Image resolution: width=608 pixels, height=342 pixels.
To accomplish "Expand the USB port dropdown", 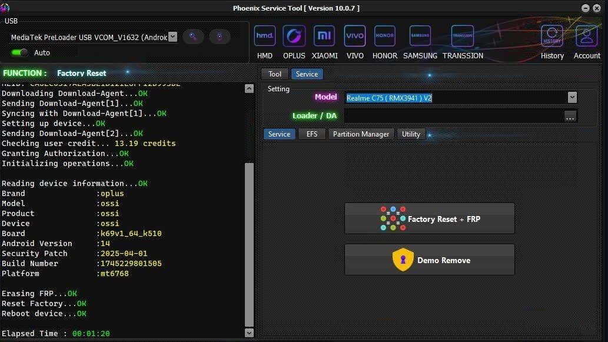I will click(173, 37).
